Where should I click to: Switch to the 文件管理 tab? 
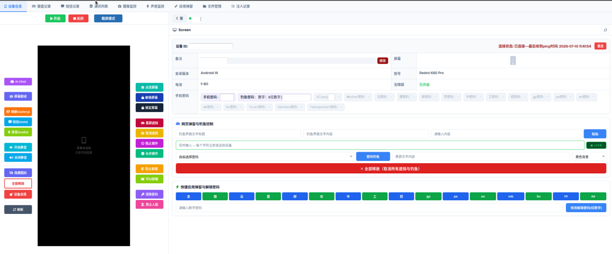click(x=212, y=6)
